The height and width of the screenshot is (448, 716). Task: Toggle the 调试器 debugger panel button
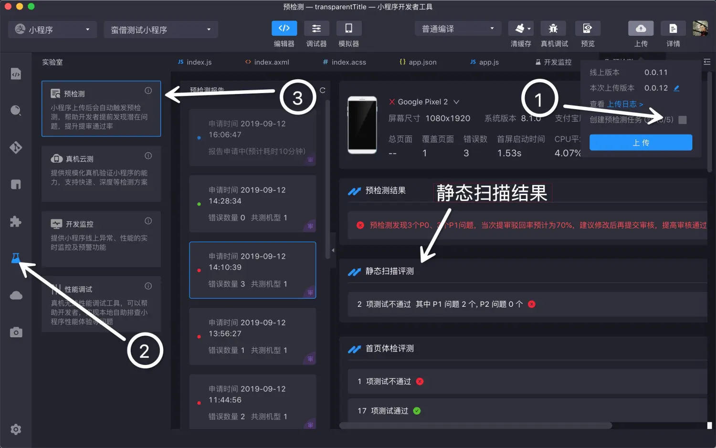point(316,28)
